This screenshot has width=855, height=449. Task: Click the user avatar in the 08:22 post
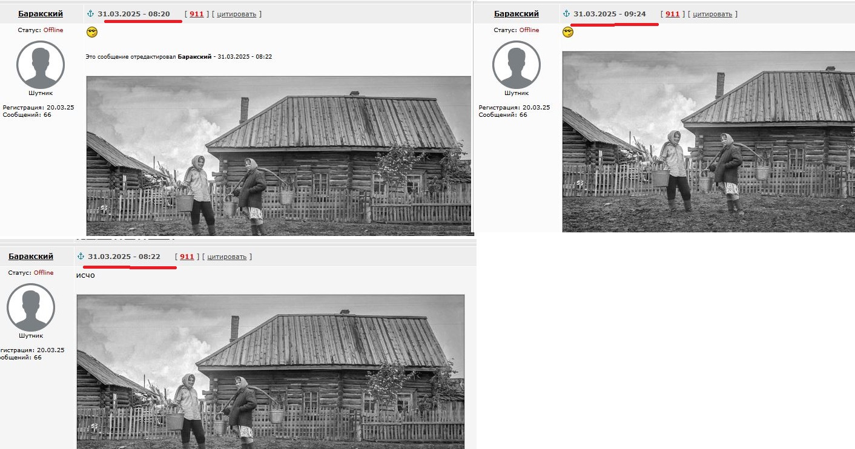pyautogui.click(x=31, y=307)
